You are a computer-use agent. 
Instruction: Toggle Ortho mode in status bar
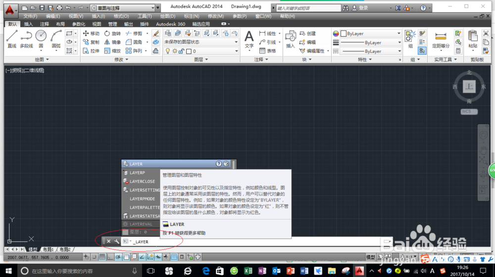pyautogui.click(x=110, y=257)
